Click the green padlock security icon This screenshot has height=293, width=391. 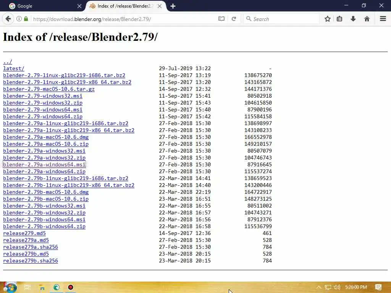pyautogui.click(x=26, y=19)
